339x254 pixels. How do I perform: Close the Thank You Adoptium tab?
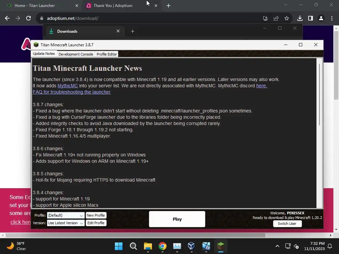(x=156, y=6)
